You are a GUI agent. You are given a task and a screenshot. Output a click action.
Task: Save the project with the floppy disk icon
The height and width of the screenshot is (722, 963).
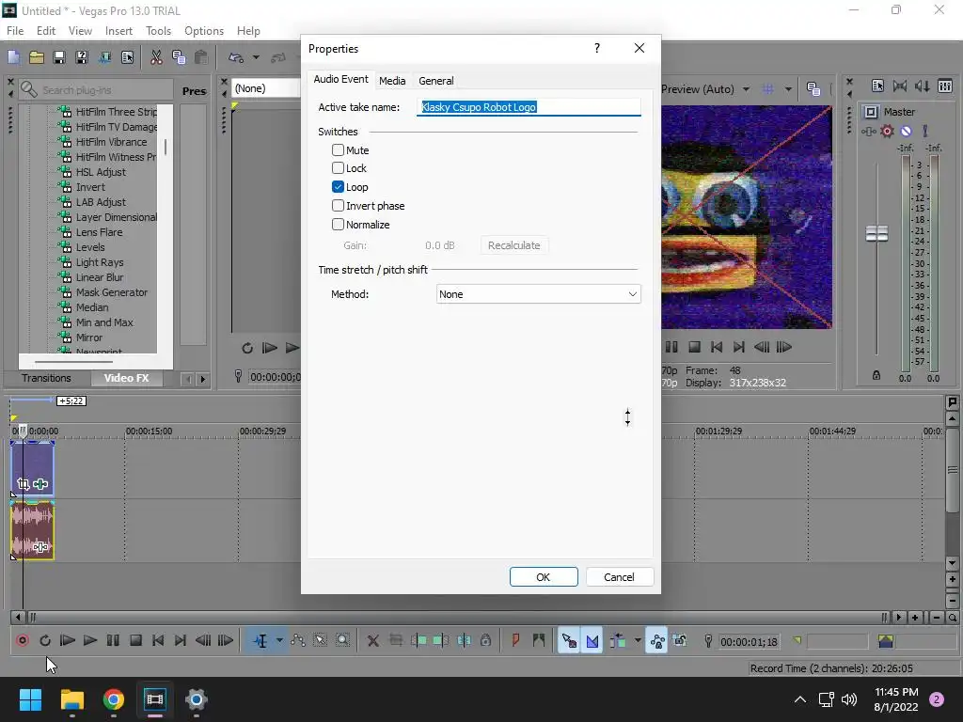point(59,57)
